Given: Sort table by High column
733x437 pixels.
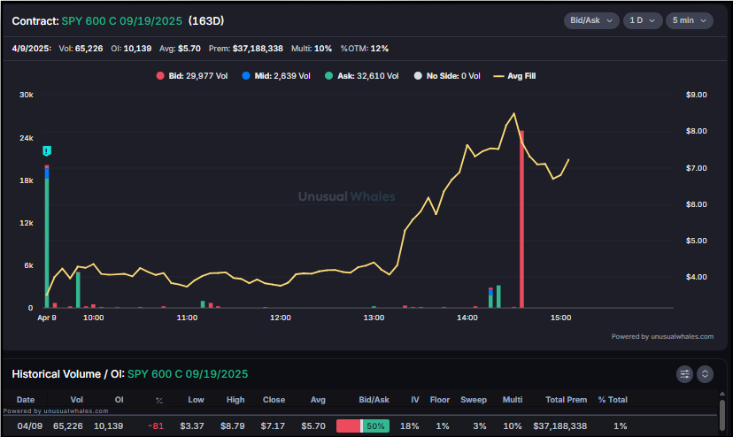Looking at the screenshot, I should 235,400.
